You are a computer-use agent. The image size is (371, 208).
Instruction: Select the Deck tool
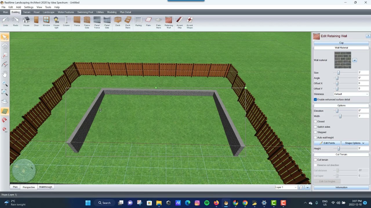click(x=118, y=22)
